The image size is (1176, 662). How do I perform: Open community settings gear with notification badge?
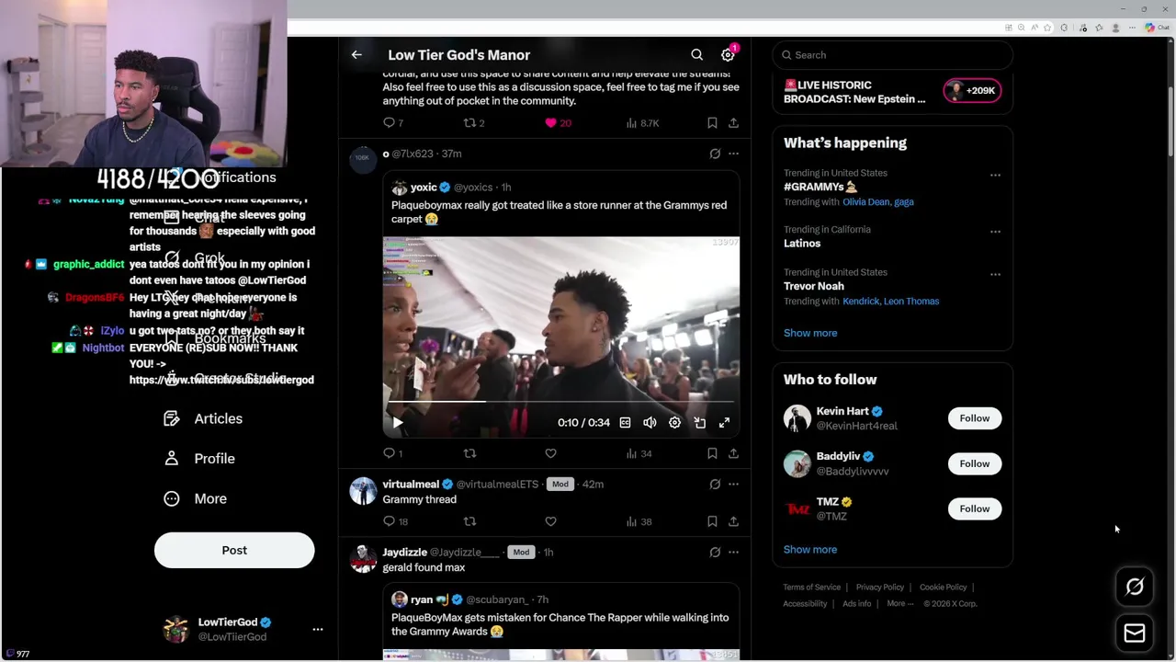(x=728, y=55)
